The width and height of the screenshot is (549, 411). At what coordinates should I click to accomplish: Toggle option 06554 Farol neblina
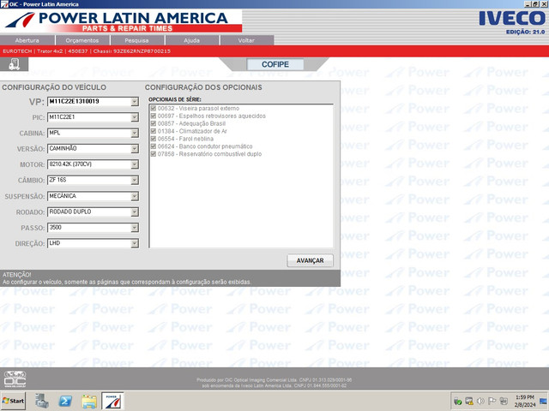pos(153,139)
